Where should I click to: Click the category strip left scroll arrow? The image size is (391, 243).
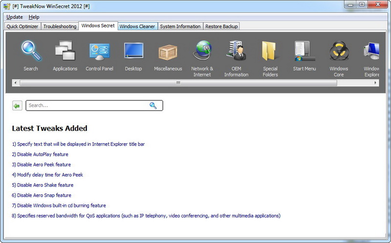click(16, 83)
